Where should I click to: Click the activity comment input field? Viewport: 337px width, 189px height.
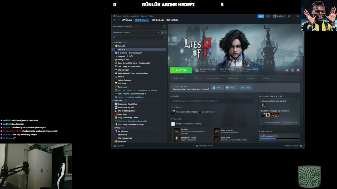coord(212,101)
